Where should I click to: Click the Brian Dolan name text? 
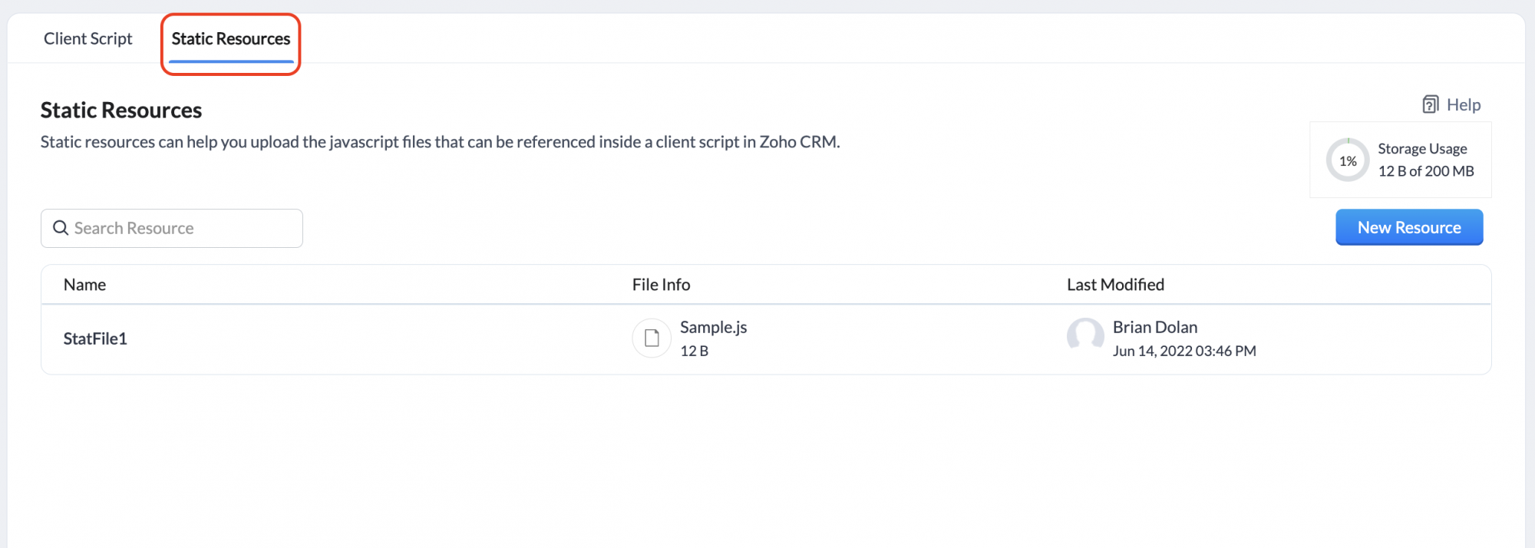[1155, 327]
